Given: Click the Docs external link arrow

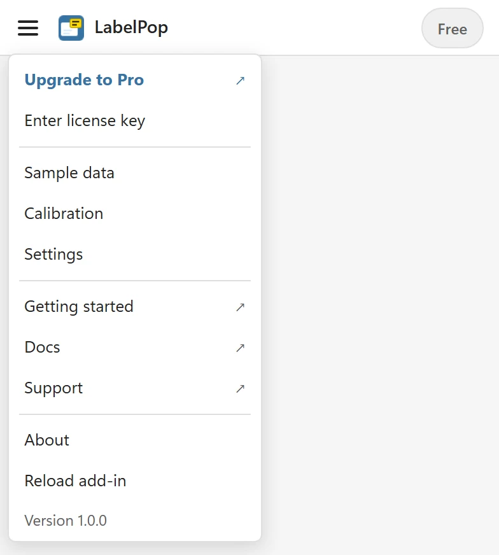Looking at the screenshot, I should (x=241, y=348).
